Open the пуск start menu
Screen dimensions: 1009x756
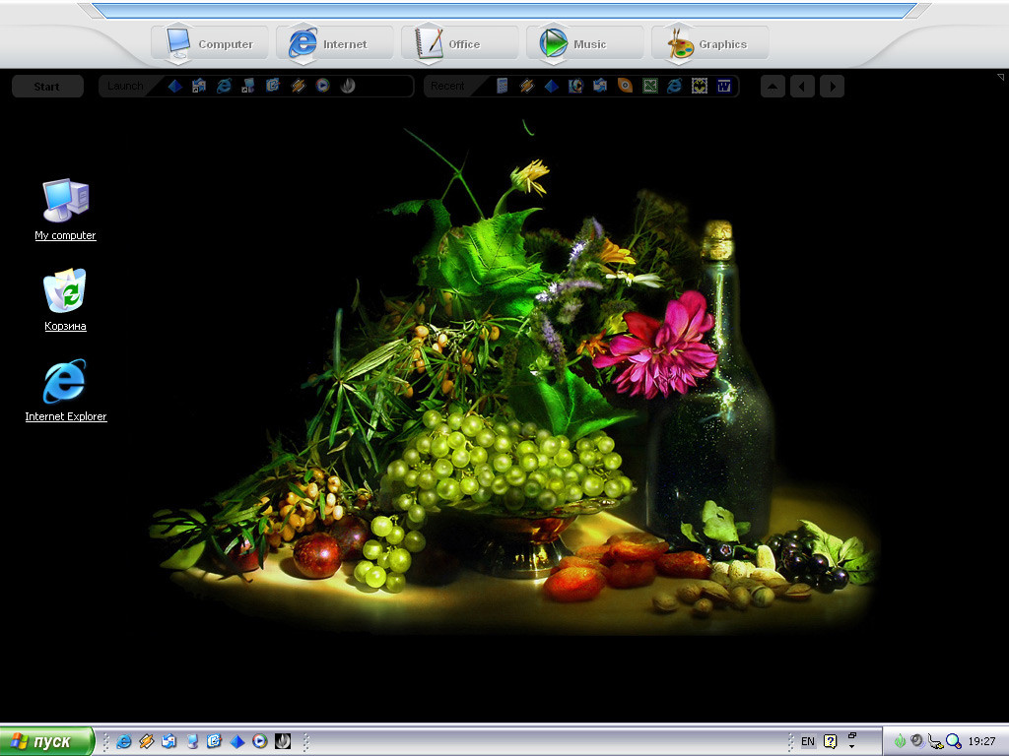tap(46, 741)
